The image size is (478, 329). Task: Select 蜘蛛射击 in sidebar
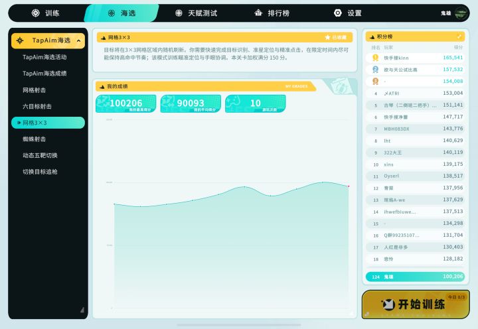click(x=34, y=139)
